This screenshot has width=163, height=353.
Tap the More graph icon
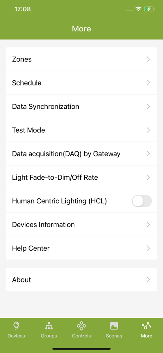pos(146,325)
